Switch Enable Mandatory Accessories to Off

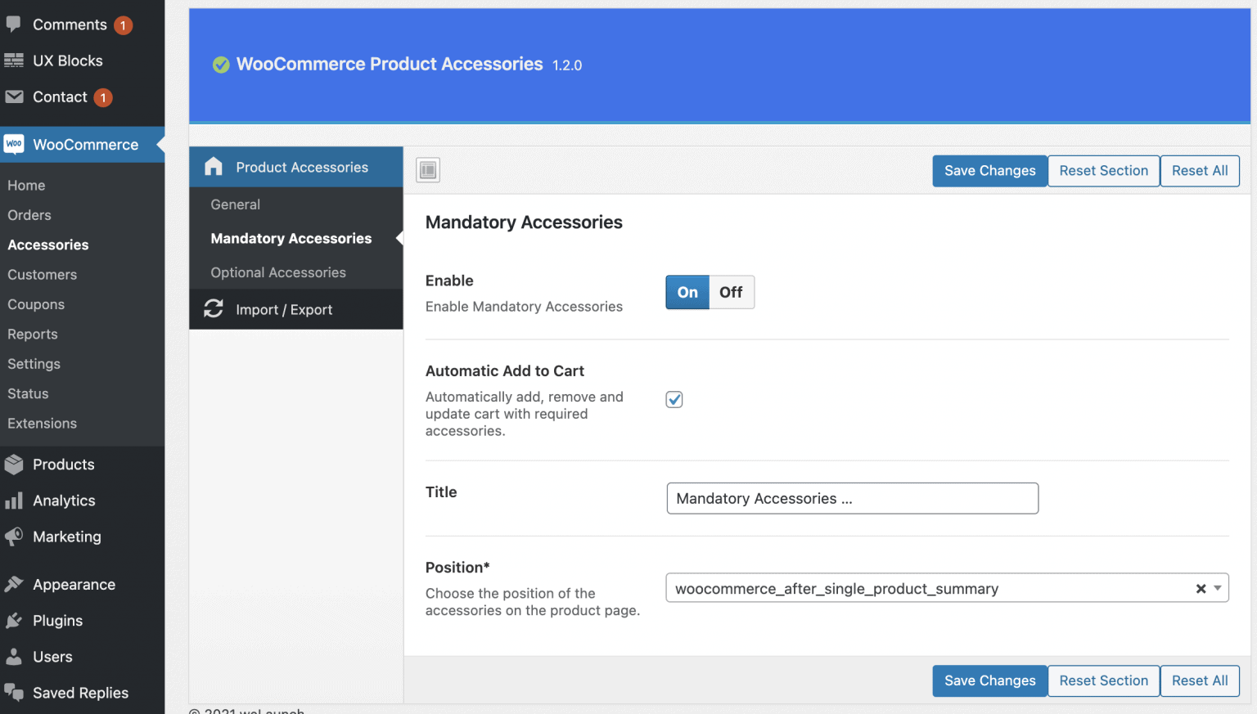[732, 292]
